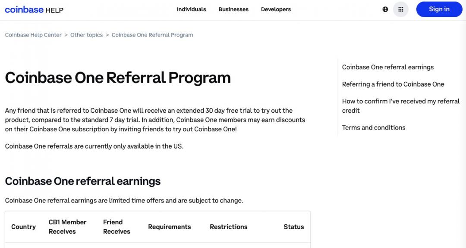
Task: Click the Requirements column header
Action: point(169,226)
